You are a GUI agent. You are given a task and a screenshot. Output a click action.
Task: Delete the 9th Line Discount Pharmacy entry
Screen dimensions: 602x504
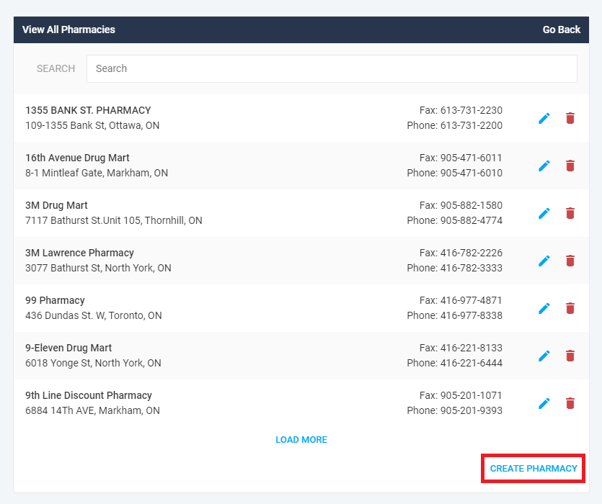coord(570,403)
